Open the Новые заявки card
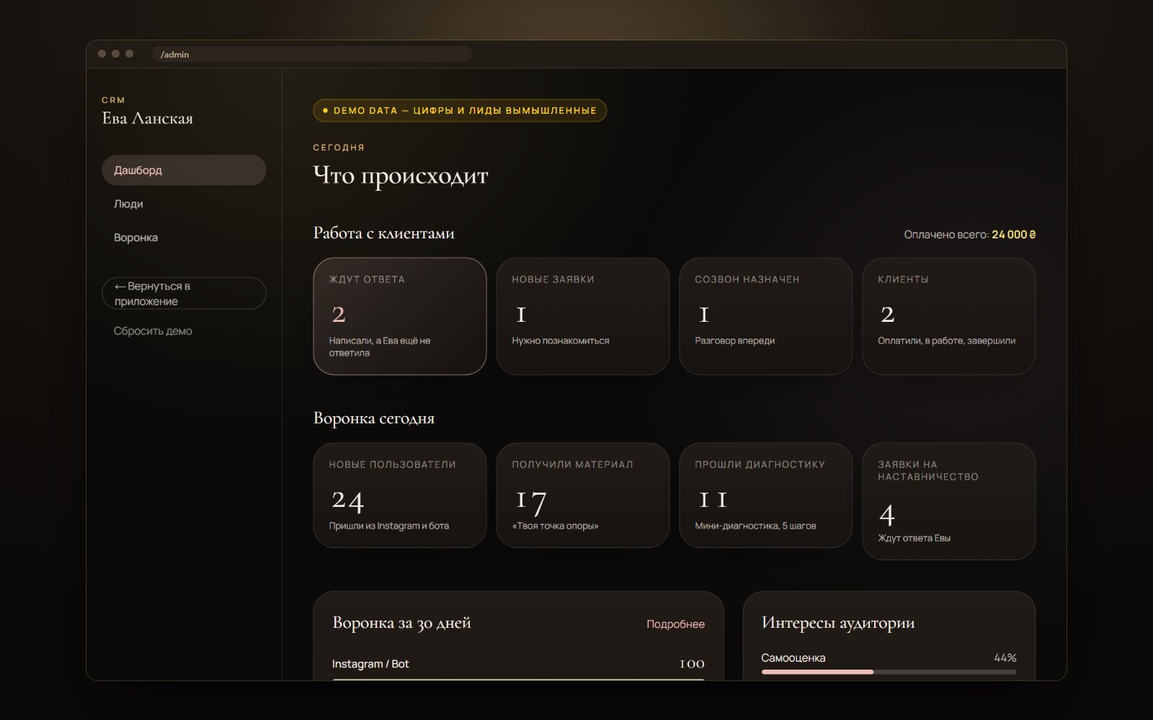 (583, 316)
